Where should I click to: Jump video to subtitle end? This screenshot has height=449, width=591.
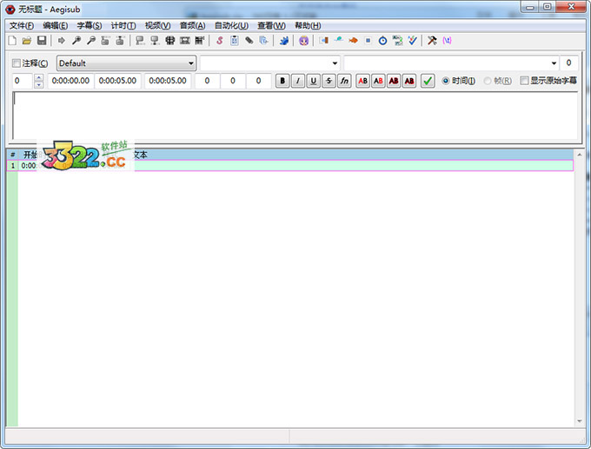coord(120,40)
